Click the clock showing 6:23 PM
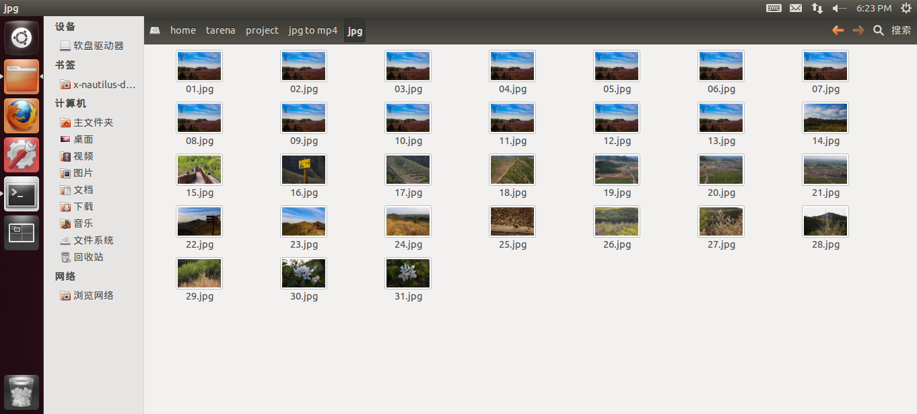This screenshot has width=917, height=414. tap(874, 8)
